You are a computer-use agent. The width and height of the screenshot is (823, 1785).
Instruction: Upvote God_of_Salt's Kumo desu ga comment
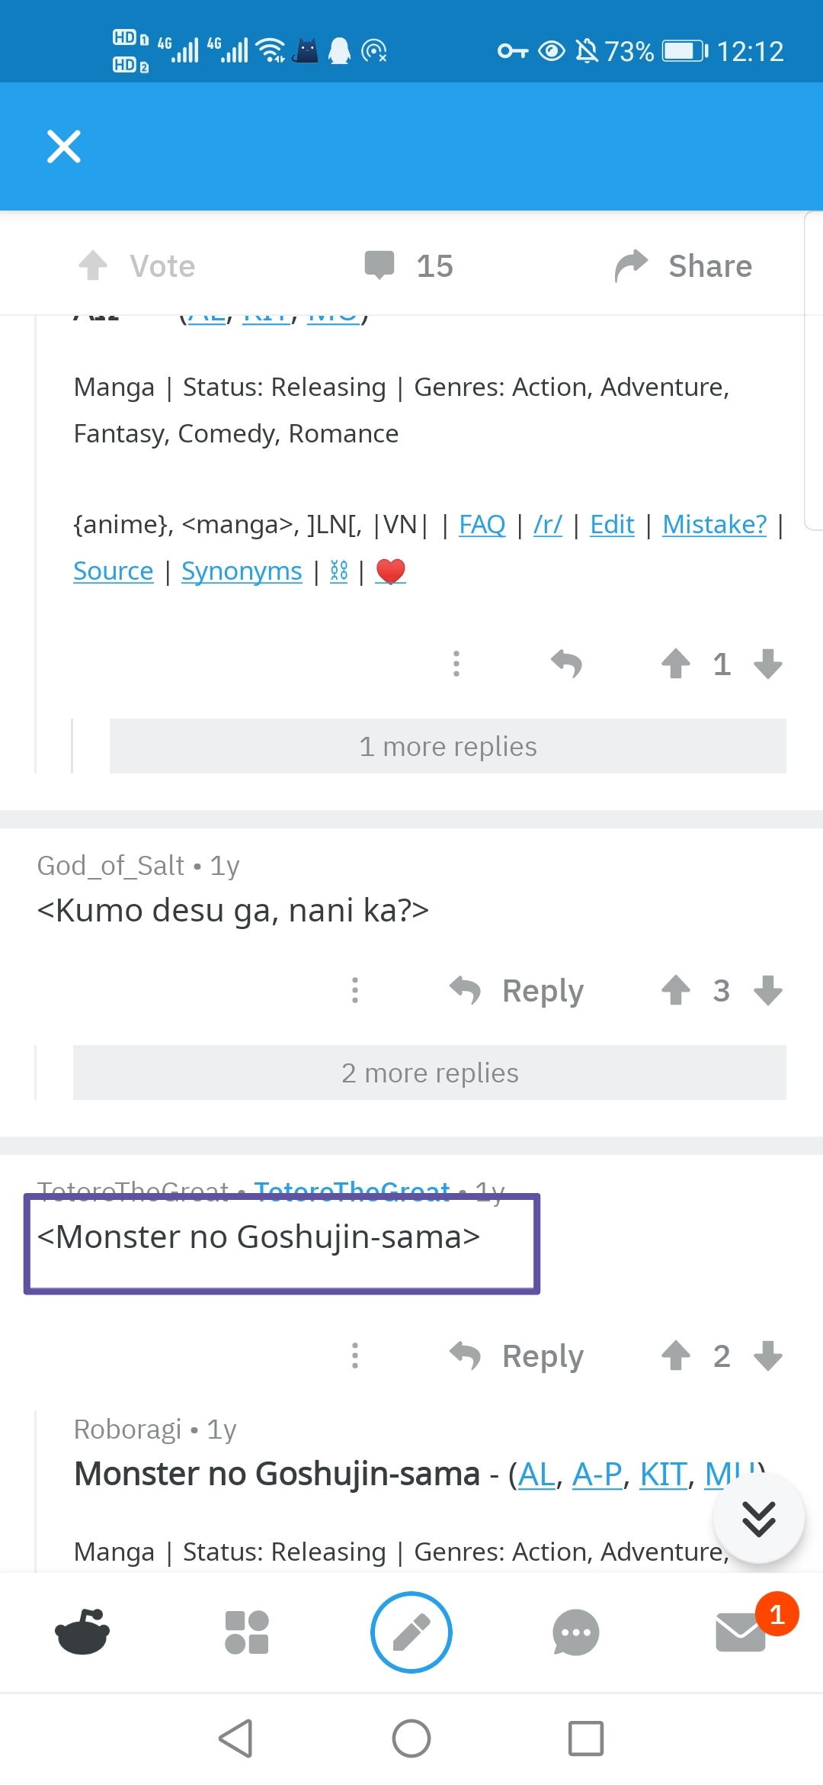click(x=675, y=990)
